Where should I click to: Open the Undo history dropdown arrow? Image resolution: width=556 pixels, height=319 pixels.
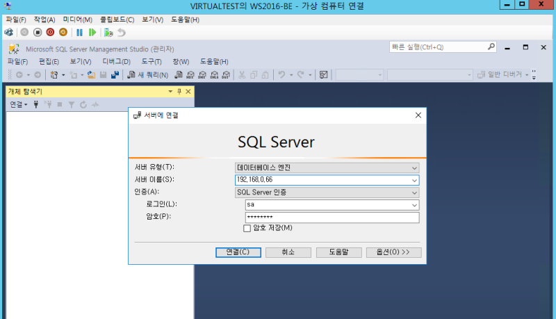coord(291,75)
